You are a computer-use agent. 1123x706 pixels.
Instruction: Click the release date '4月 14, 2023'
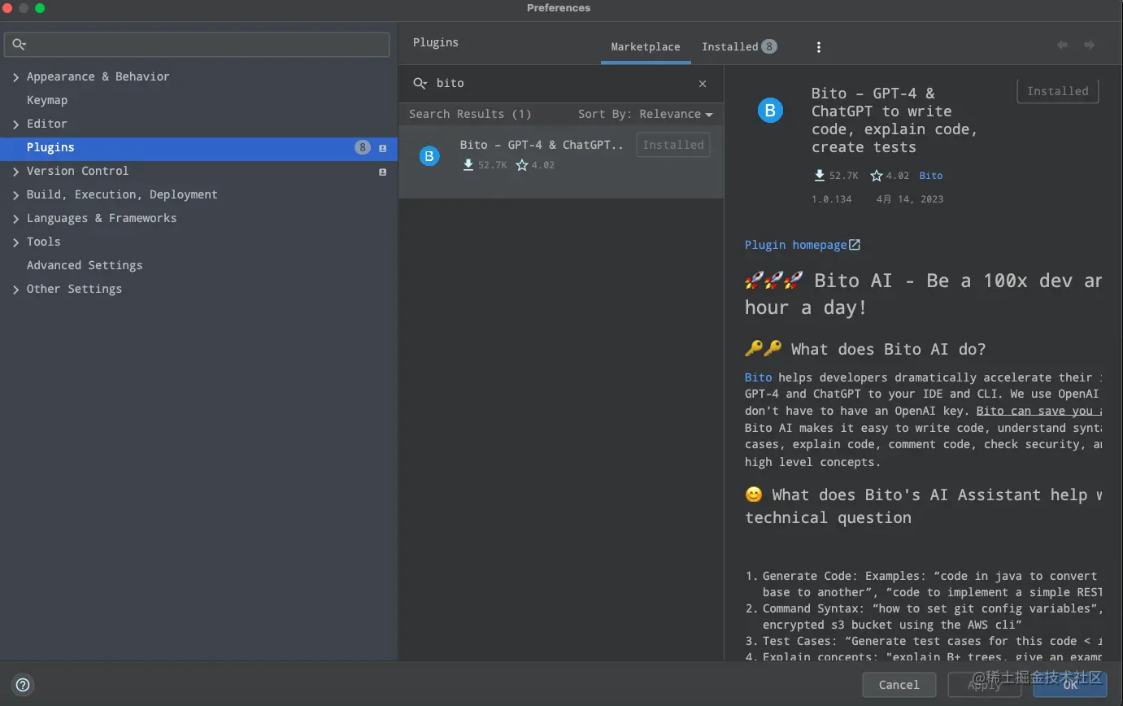coord(910,199)
